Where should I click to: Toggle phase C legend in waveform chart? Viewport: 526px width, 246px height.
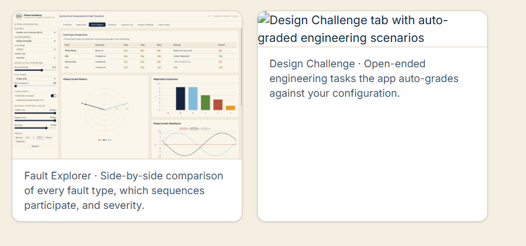click(205, 129)
